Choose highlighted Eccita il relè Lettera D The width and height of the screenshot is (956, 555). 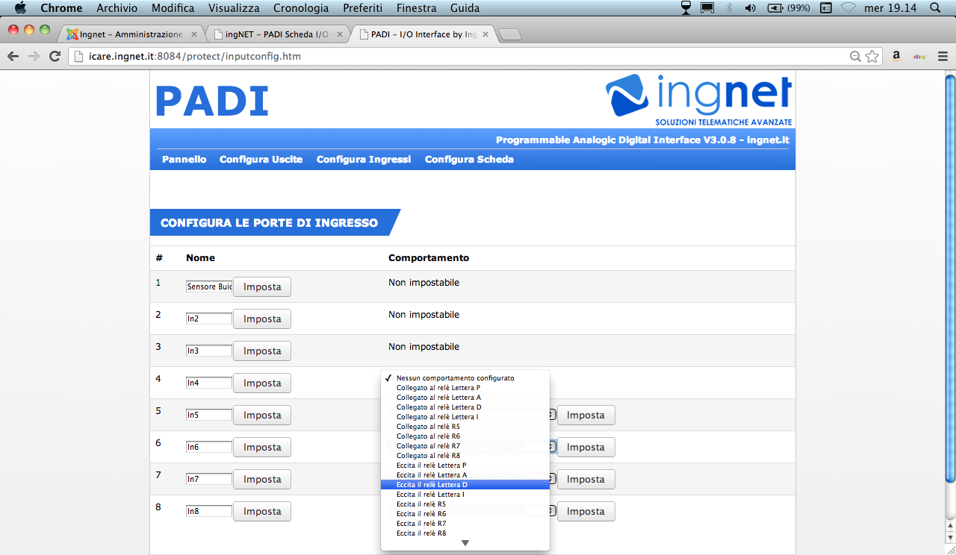pyautogui.click(x=465, y=485)
